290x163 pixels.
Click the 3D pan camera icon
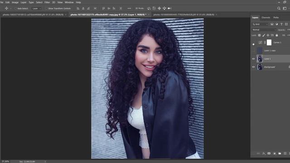tap(159, 8)
